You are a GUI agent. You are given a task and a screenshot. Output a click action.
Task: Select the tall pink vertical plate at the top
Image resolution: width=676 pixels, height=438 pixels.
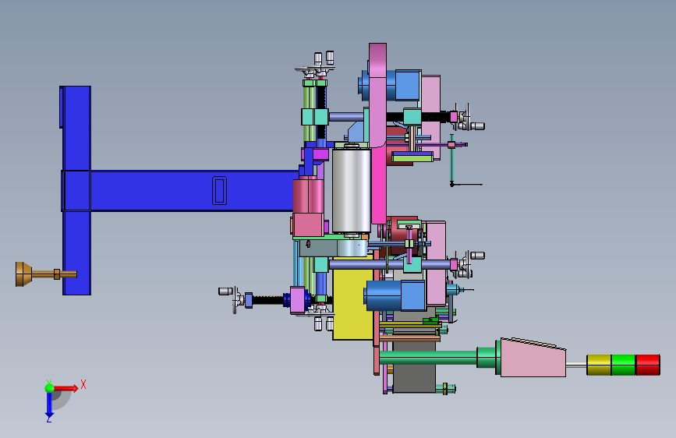click(x=377, y=95)
